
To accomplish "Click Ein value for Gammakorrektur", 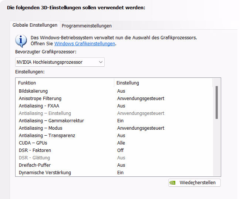I will coord(120,120).
